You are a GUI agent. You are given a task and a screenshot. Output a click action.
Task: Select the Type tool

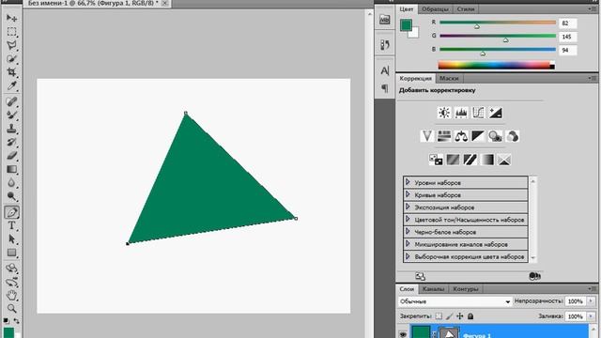[x=11, y=225]
